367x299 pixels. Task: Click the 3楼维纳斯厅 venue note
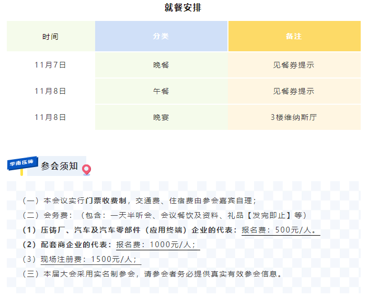294,117
